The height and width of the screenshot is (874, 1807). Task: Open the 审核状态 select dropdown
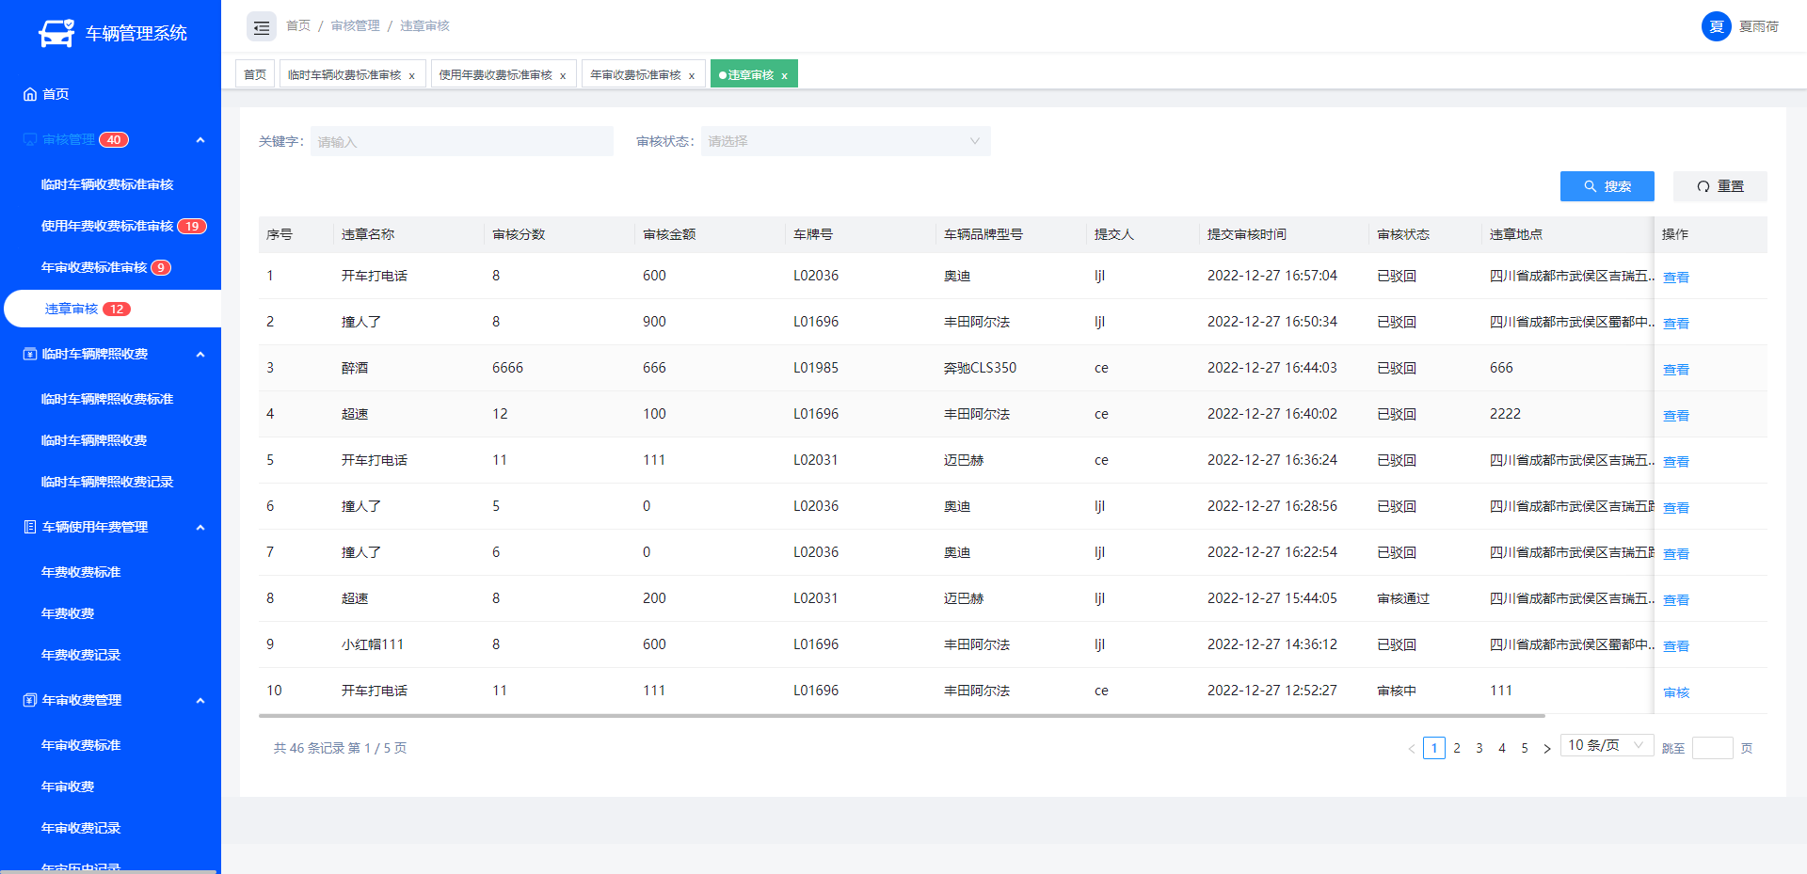coord(845,141)
